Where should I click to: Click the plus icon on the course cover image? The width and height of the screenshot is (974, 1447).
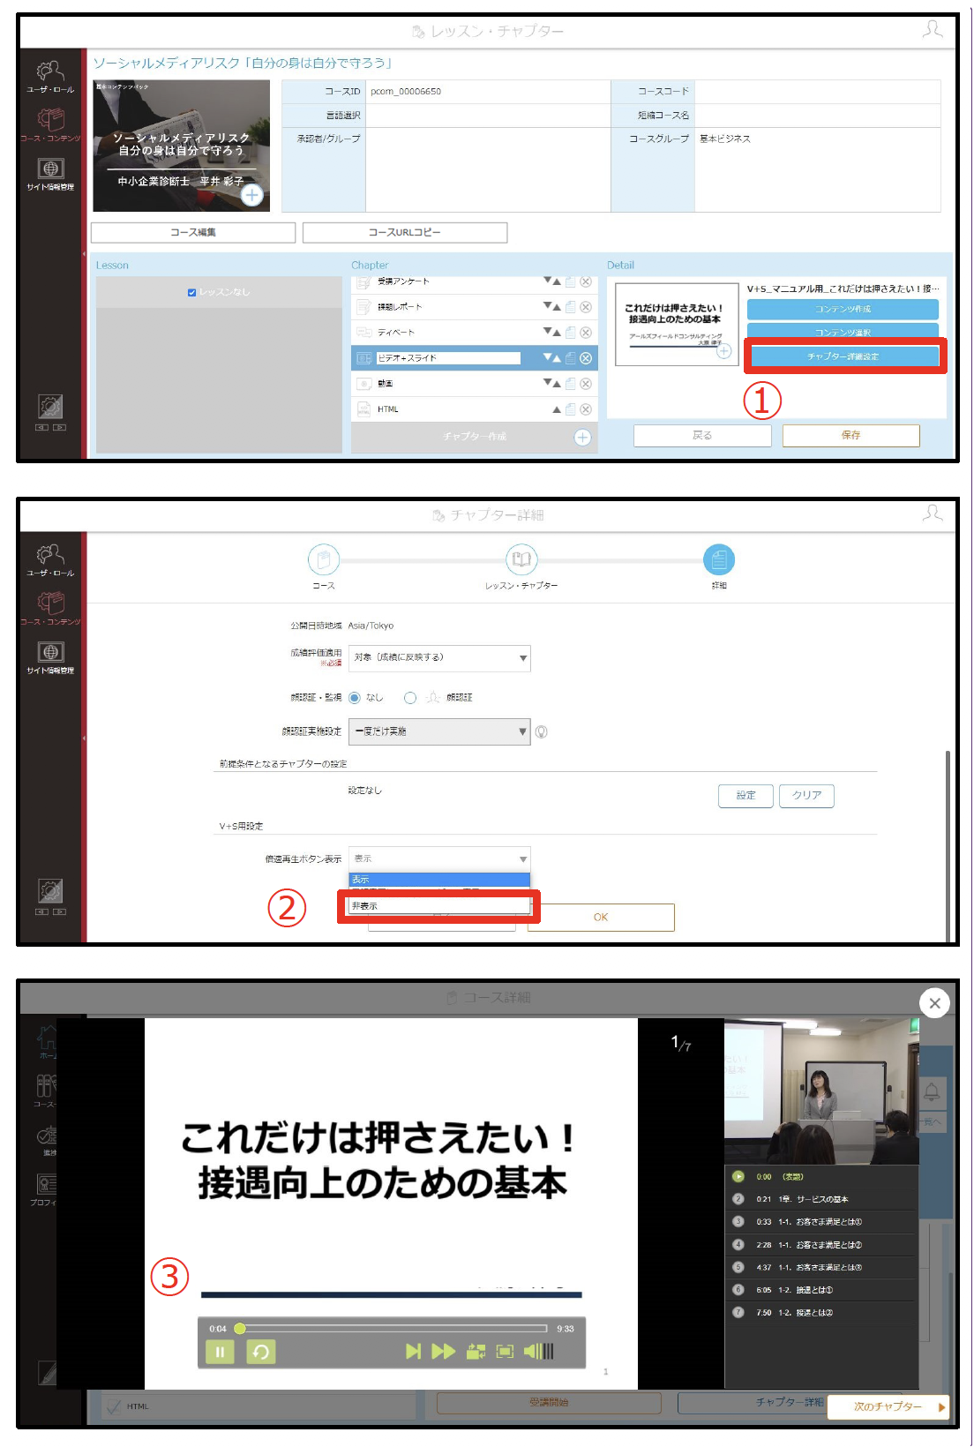(x=252, y=195)
